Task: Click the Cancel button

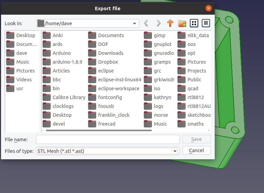Action: [x=196, y=150]
